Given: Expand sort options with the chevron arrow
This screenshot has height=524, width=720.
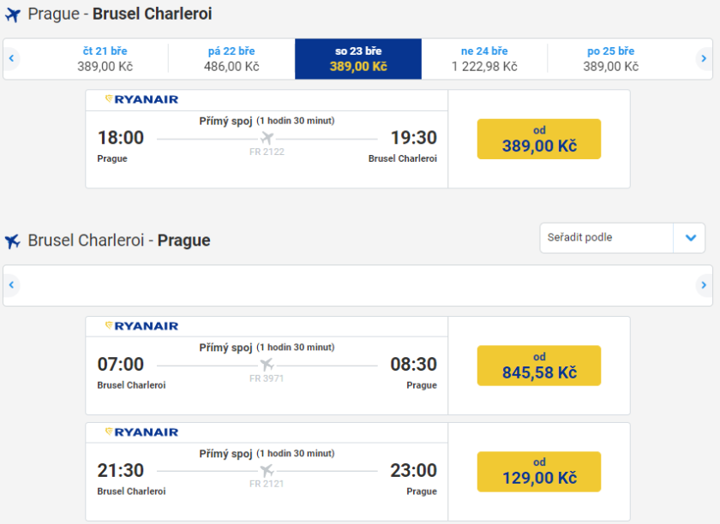Looking at the screenshot, I should 690,237.
